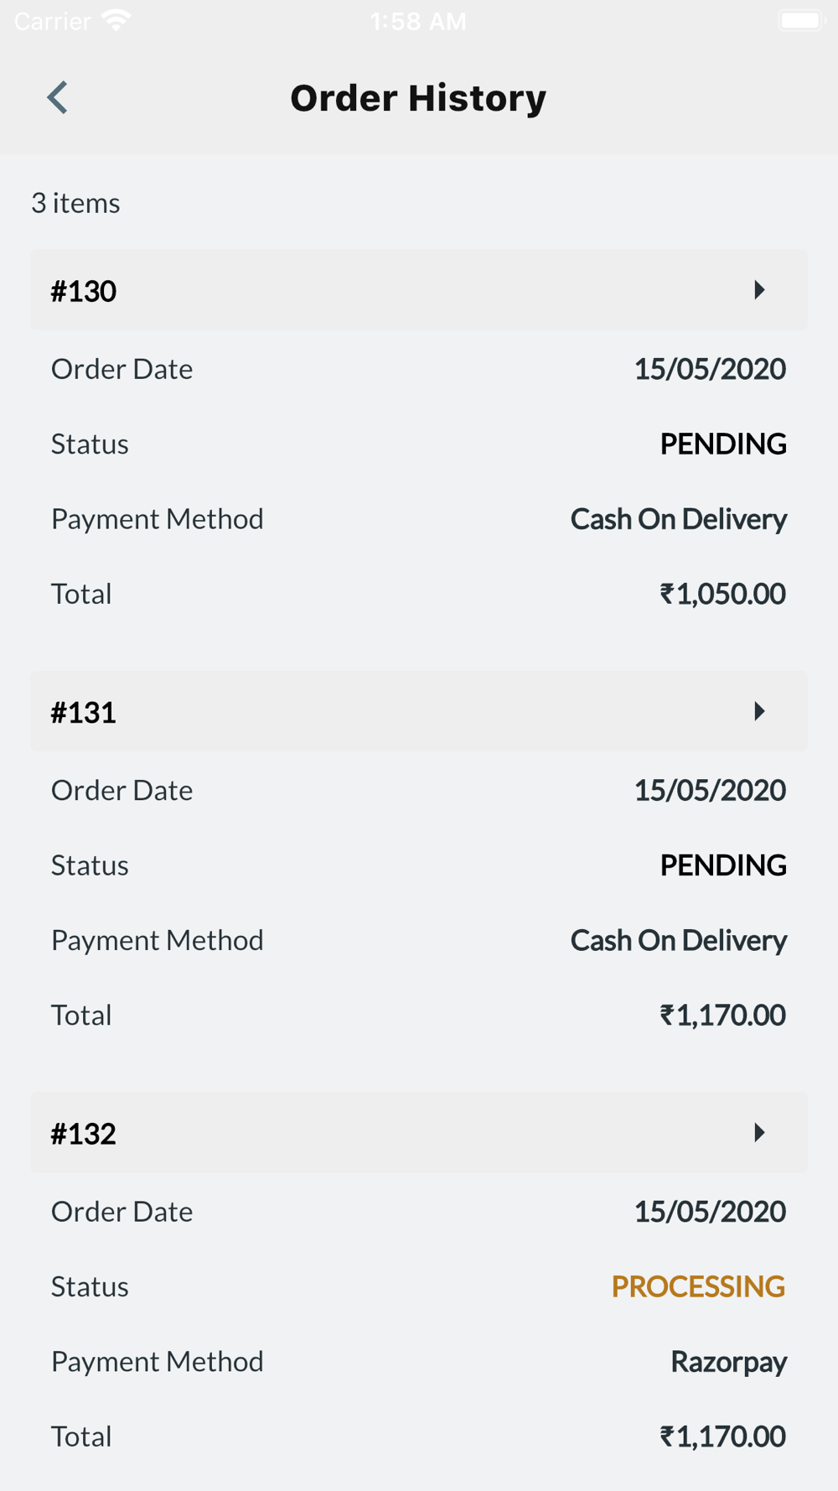Screen dimensions: 838x1491
Task: Open the #130 order header
Action: point(419,290)
